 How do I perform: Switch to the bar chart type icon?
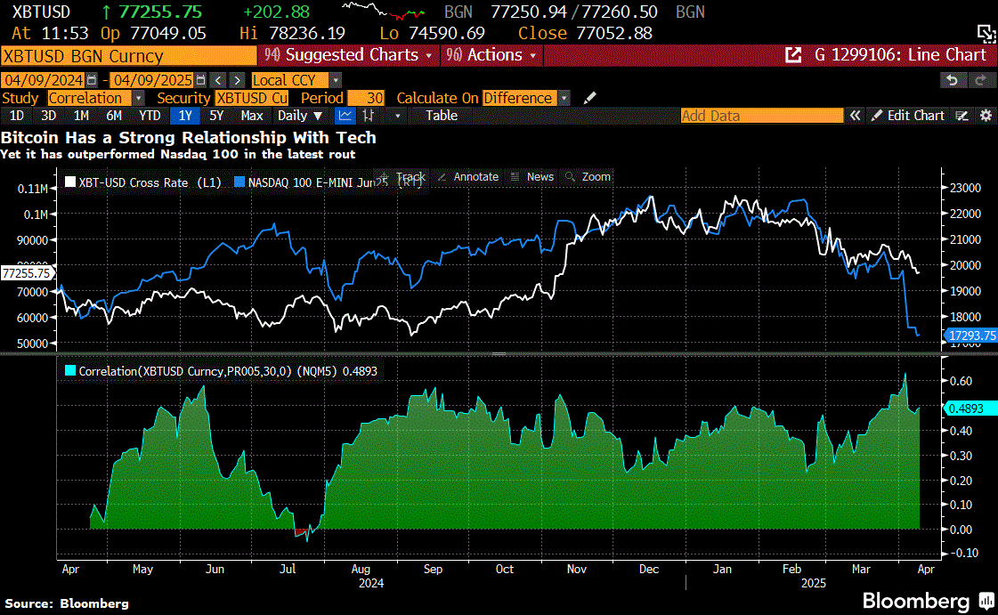point(368,116)
